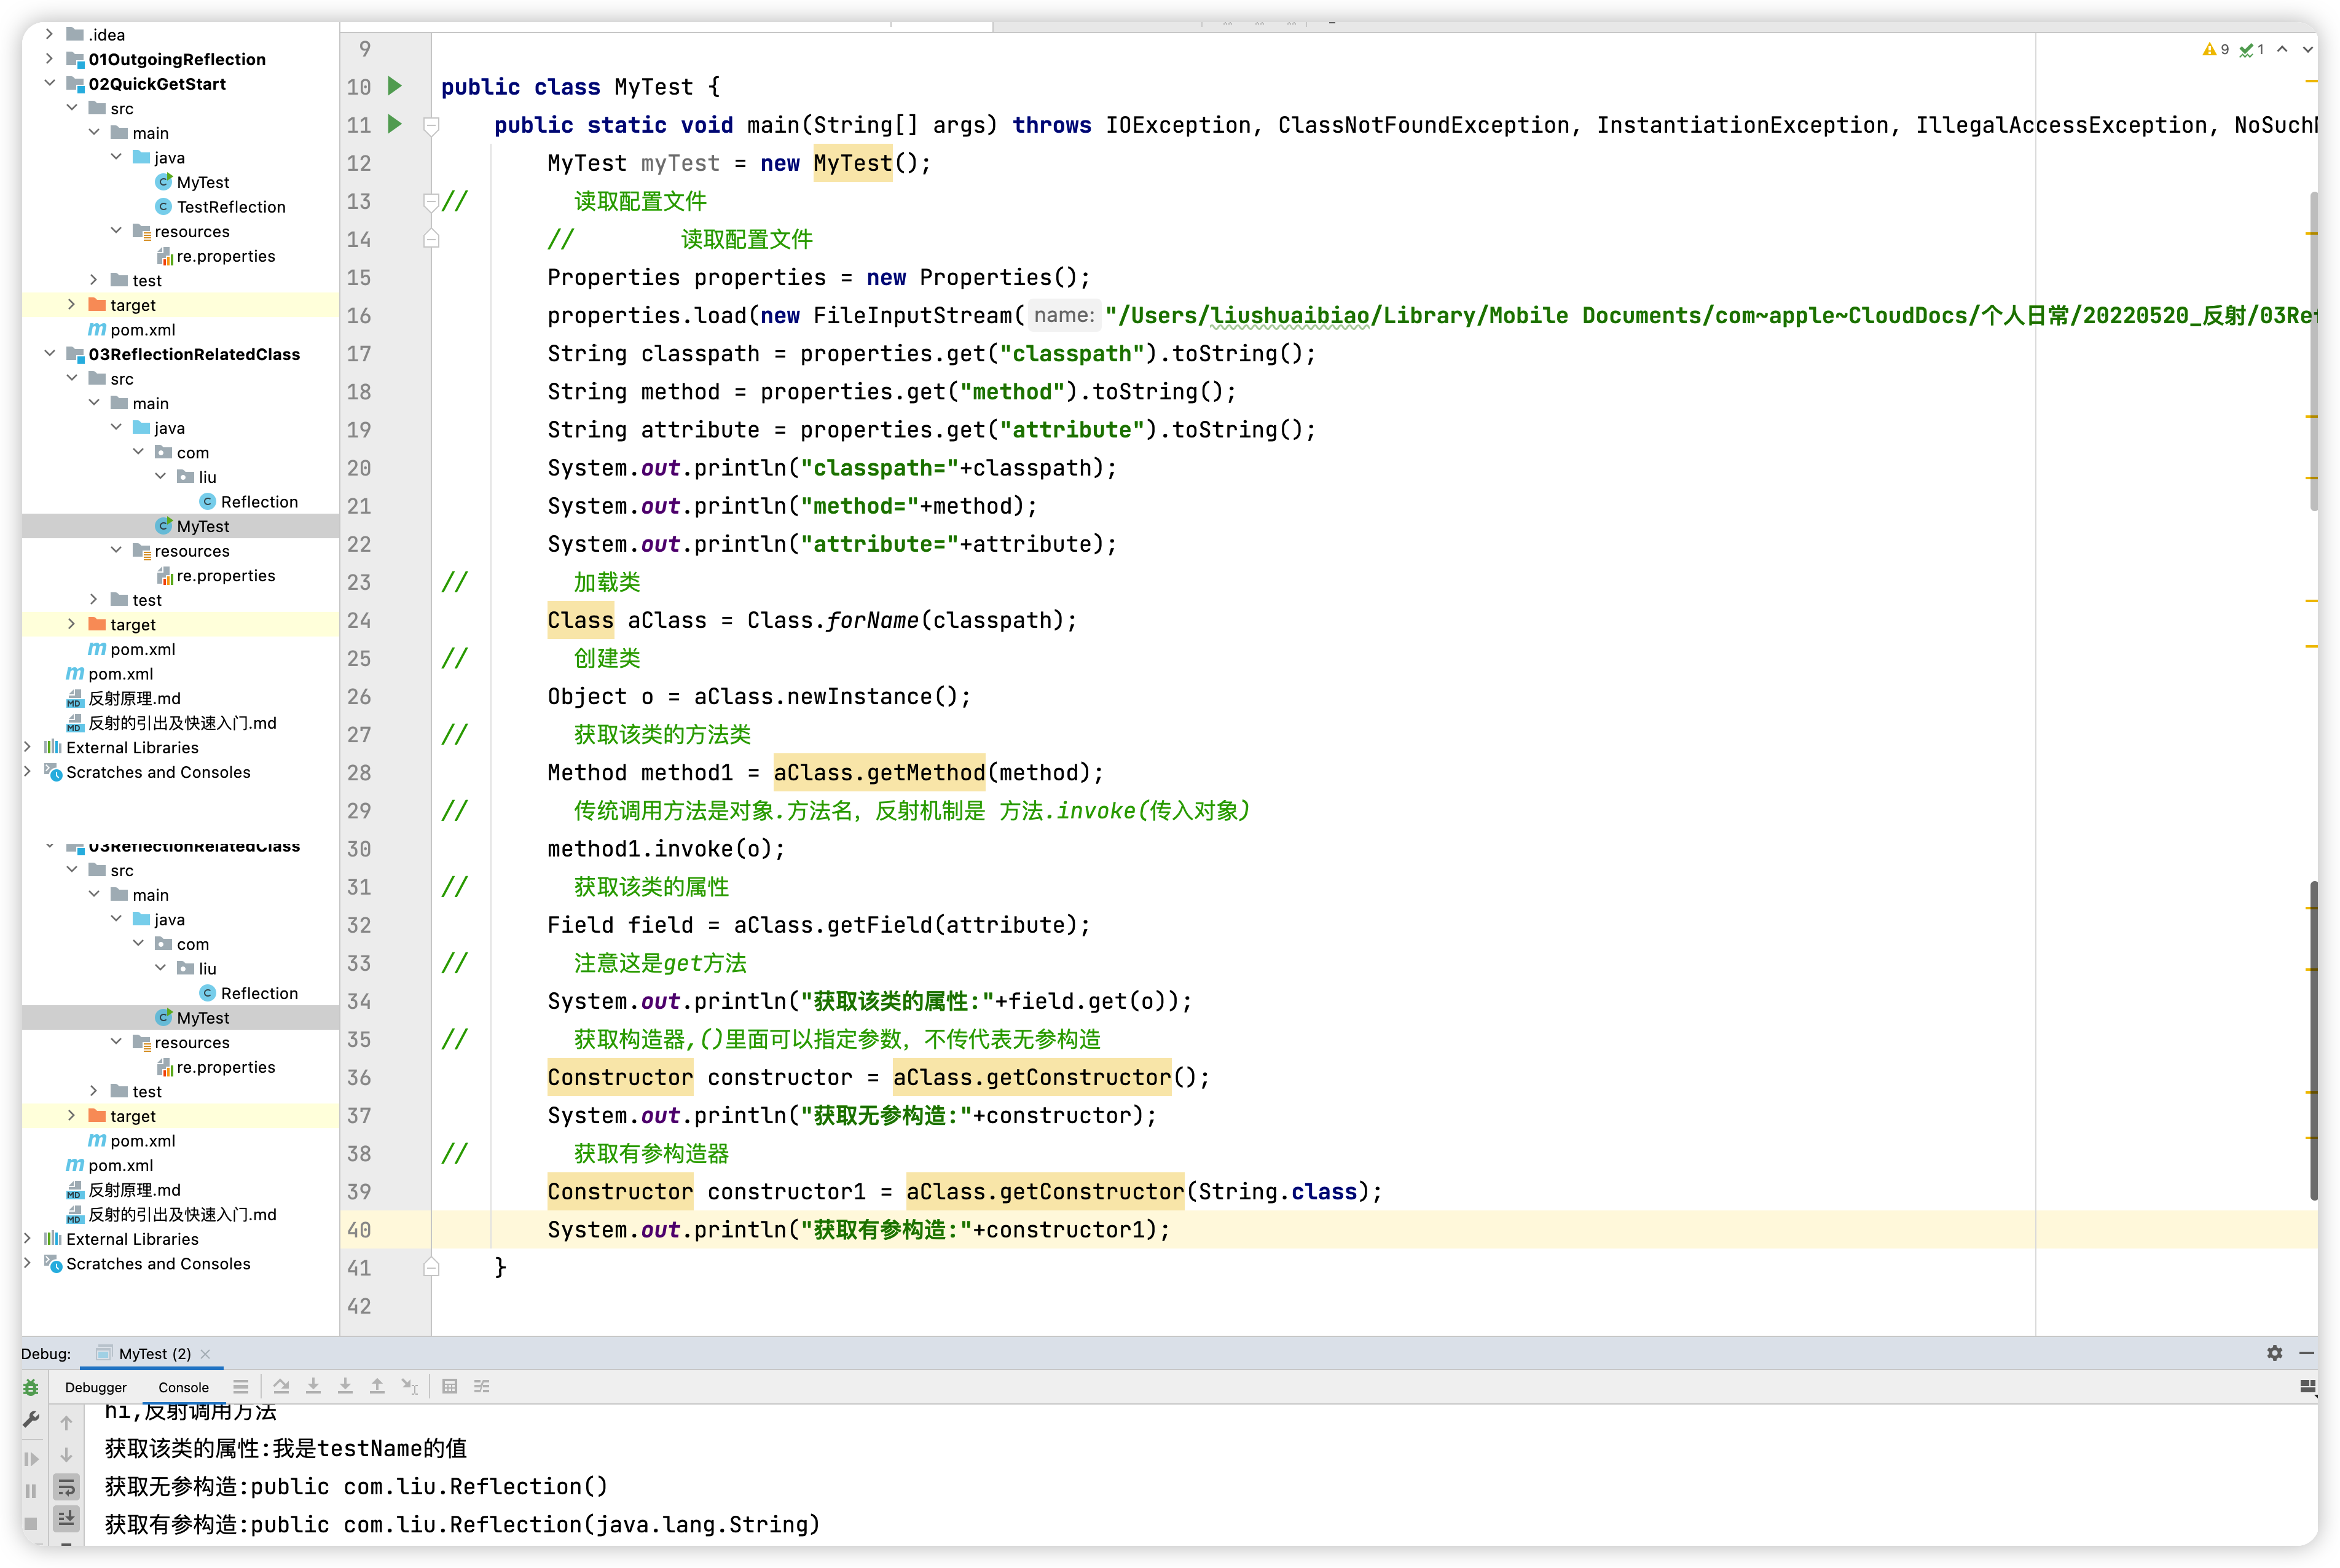Go to next highlighted problem arrow
The width and height of the screenshot is (2340, 1568).
(2307, 49)
